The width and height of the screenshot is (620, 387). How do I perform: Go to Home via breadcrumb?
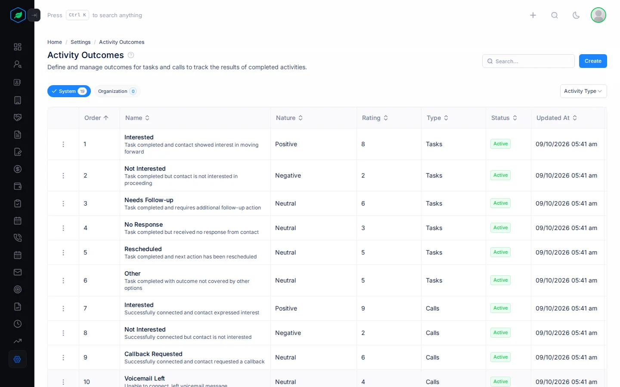[x=55, y=42]
